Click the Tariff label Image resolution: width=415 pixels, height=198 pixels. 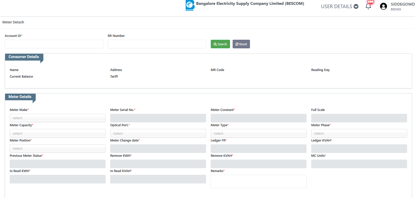pyautogui.click(x=114, y=77)
